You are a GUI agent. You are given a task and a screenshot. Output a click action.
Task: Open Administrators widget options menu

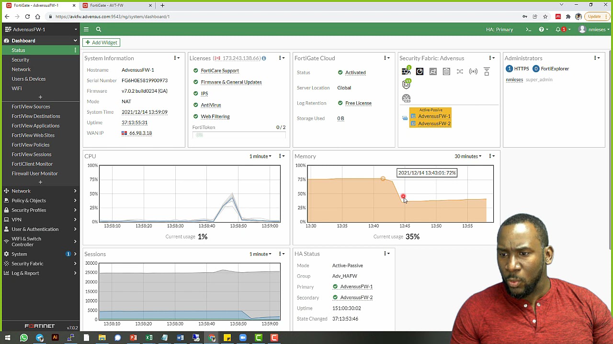click(x=597, y=58)
